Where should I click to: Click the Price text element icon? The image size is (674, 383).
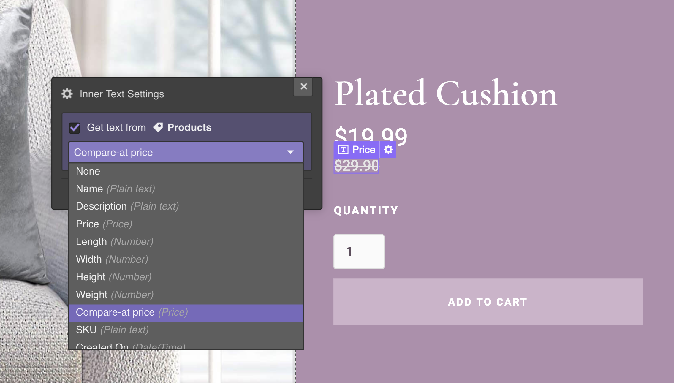coord(344,149)
